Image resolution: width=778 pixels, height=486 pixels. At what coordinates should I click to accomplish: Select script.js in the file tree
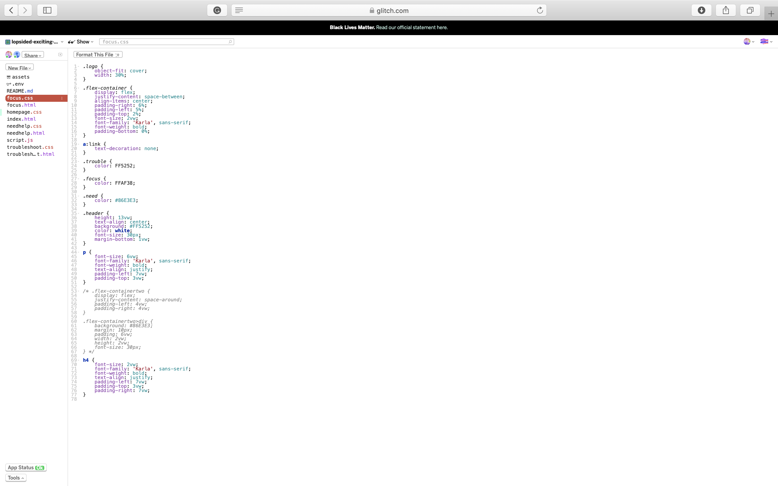pyautogui.click(x=20, y=140)
